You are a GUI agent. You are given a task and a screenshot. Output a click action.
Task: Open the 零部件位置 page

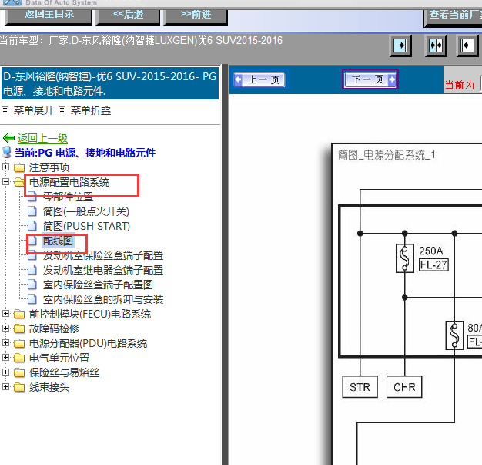[x=68, y=197]
